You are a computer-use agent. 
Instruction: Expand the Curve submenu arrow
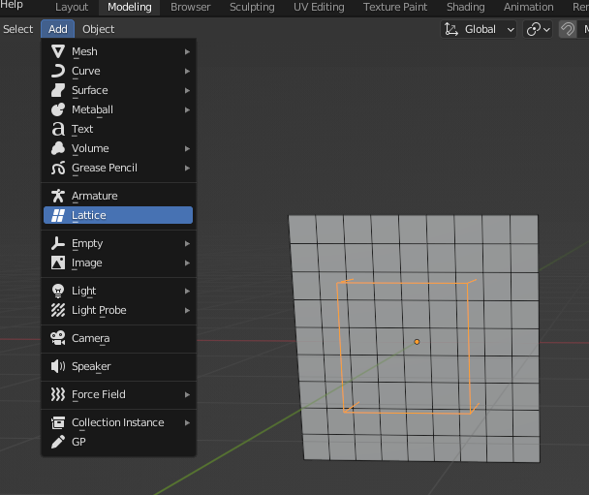(x=187, y=71)
